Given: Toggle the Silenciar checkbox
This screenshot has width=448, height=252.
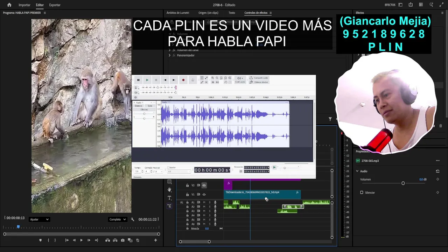Looking at the screenshot, I should click(362, 192).
